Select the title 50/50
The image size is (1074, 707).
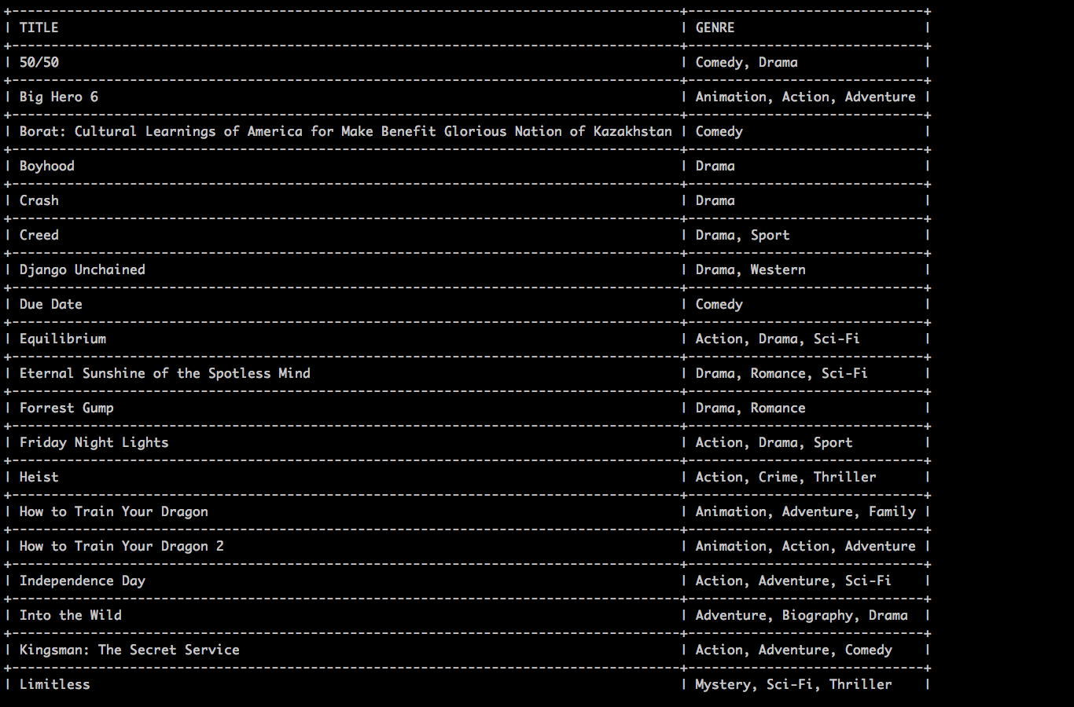point(39,62)
